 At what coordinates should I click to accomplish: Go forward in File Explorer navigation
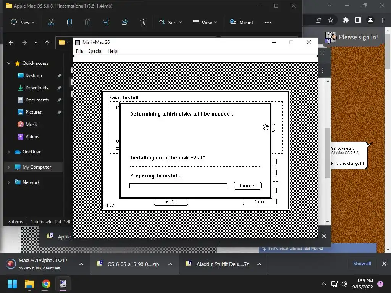(24, 43)
